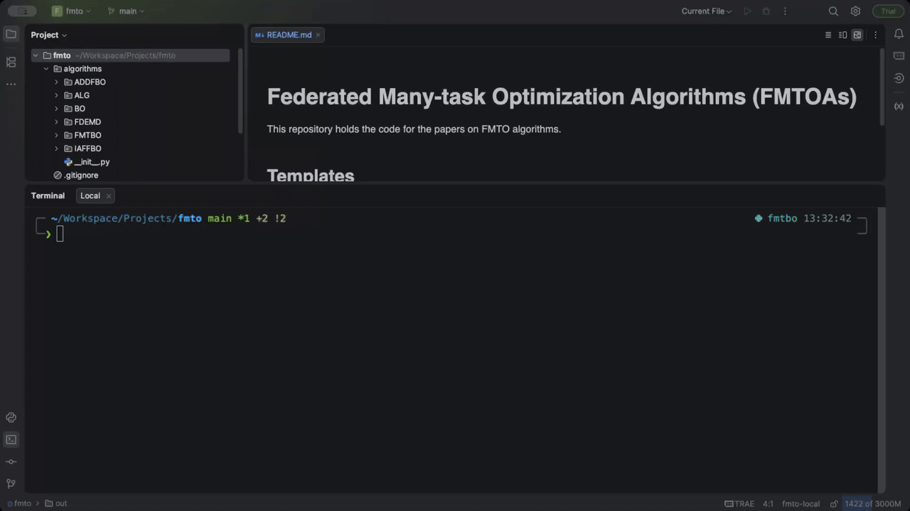The width and height of the screenshot is (910, 511).
Task: Click the Trial button
Action: [888, 11]
